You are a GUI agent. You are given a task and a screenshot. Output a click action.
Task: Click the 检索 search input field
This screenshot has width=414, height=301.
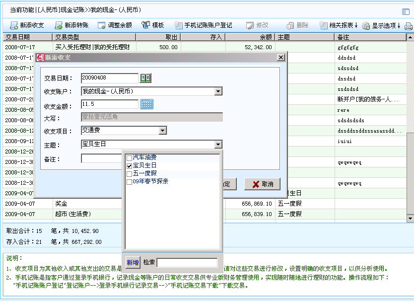pos(187,262)
